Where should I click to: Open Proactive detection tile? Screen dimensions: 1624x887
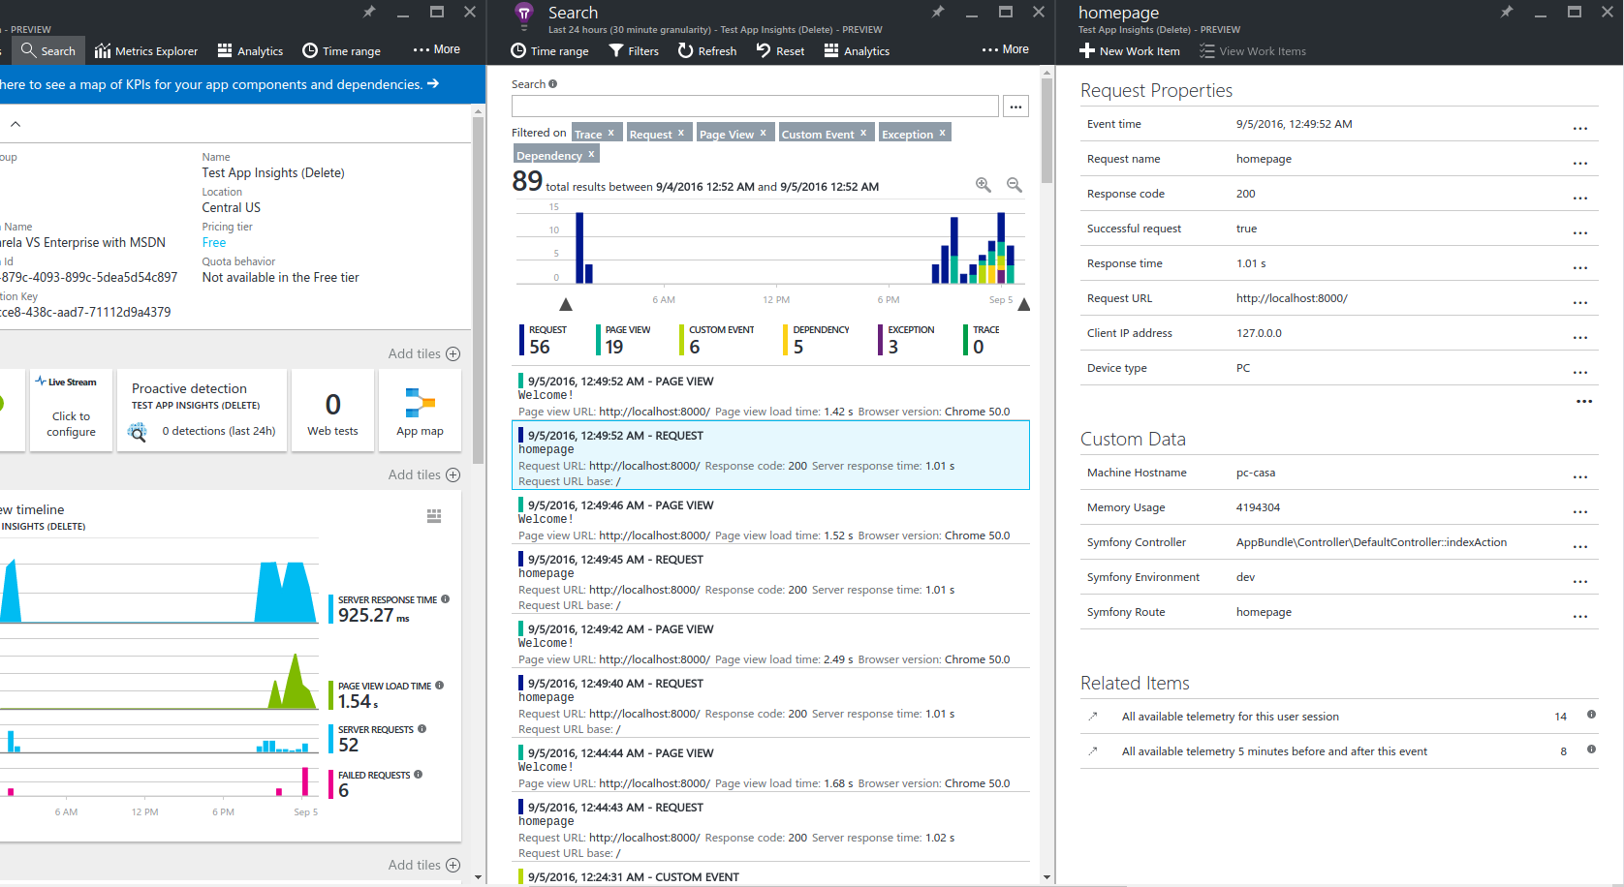(x=202, y=410)
